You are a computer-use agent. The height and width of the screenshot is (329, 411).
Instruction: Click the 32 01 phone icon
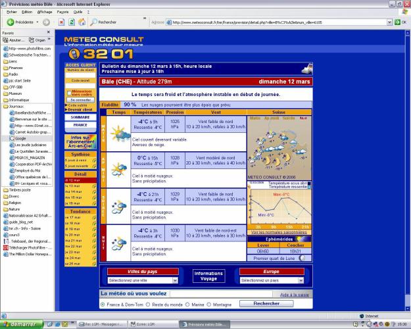(x=74, y=54)
